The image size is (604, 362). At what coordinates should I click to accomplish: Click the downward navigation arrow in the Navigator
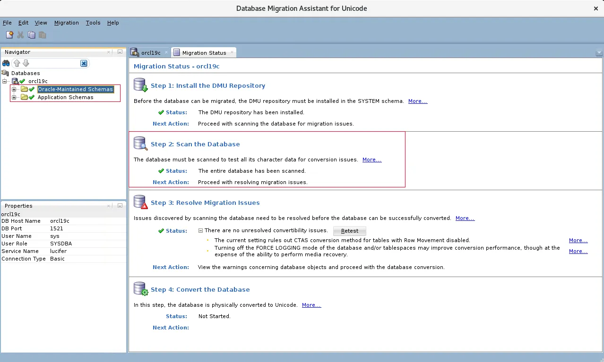point(26,63)
